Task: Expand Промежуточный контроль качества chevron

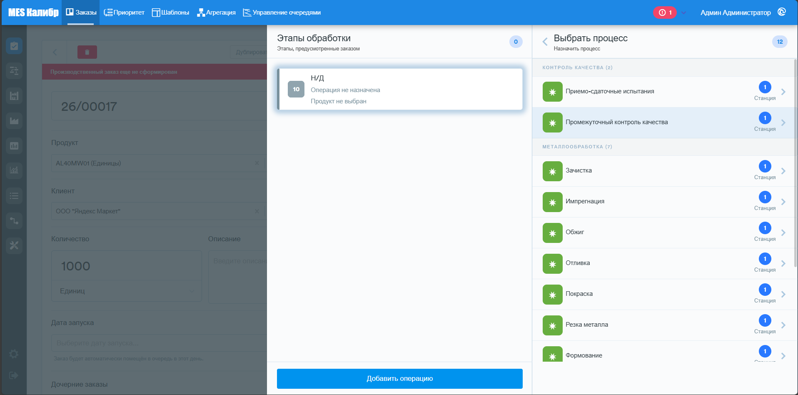Action: pyautogui.click(x=783, y=123)
